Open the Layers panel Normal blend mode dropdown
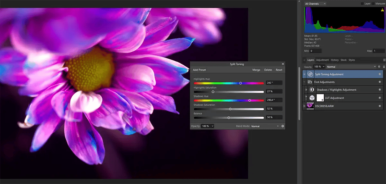 coord(351,67)
